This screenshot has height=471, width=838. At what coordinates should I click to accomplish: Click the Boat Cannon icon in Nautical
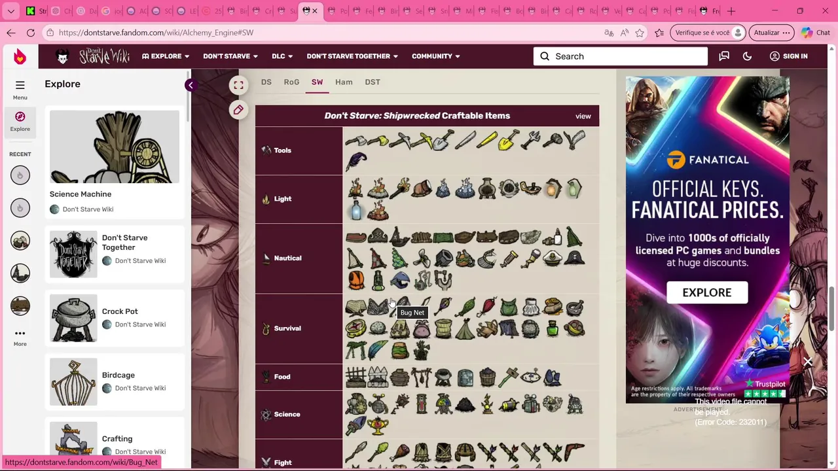pyautogui.click(x=443, y=258)
